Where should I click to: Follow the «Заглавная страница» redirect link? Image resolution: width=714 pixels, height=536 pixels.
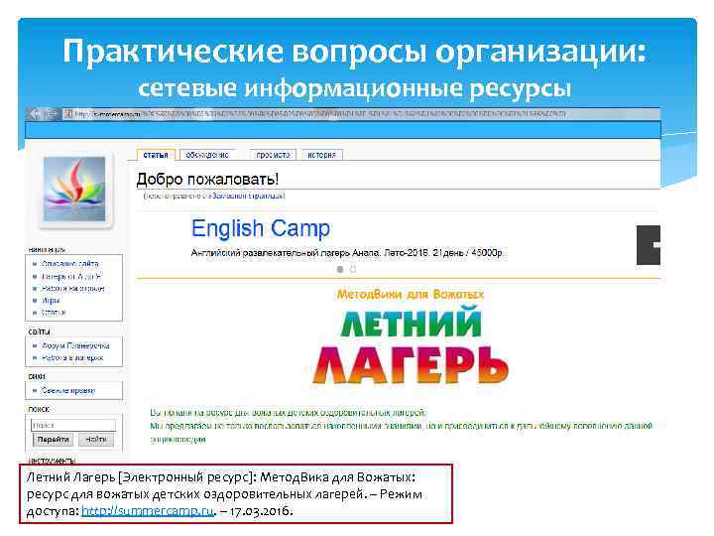coord(248,196)
